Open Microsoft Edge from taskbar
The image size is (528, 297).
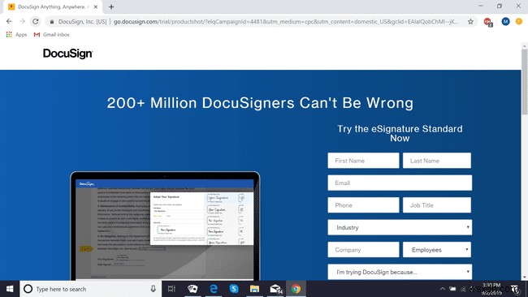[214, 289]
